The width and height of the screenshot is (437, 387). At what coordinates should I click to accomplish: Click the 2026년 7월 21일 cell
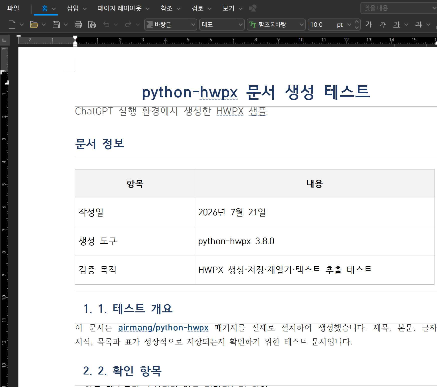[x=315, y=213]
